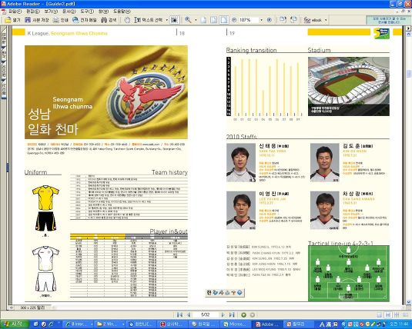Viewport: 412px width, 329px height.
Task: Activate the 텍스트 선택 text select tool
Action: 149,20
